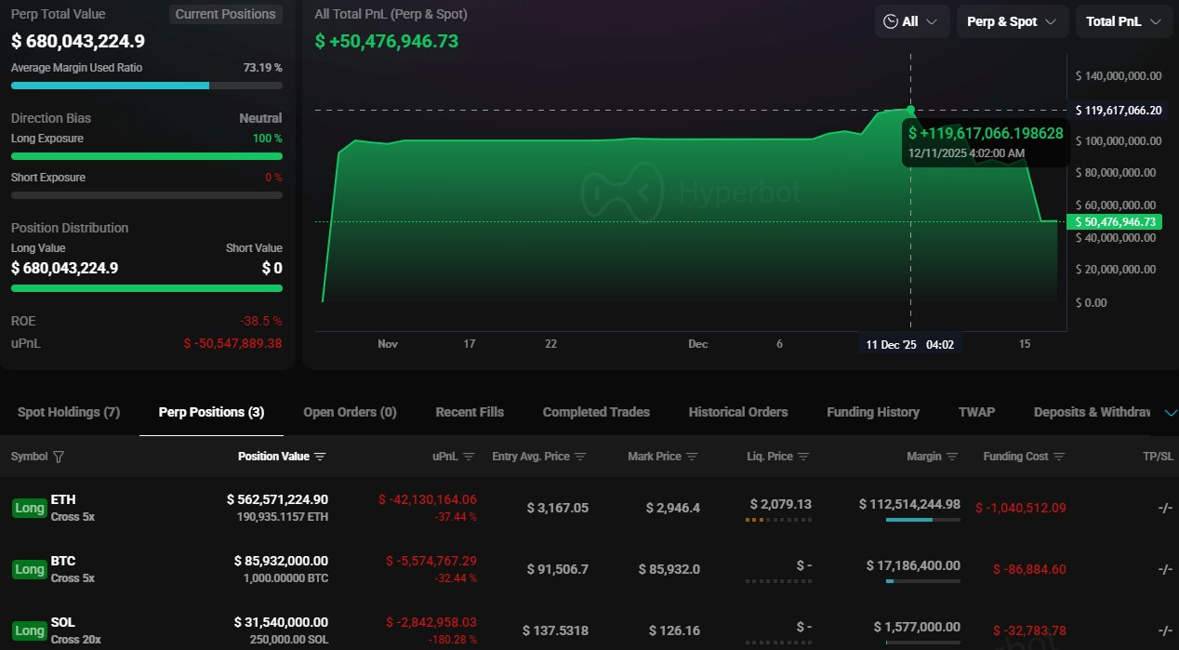Sort by Liq. Price icon
Screen dimensions: 1179x650
click(803, 457)
